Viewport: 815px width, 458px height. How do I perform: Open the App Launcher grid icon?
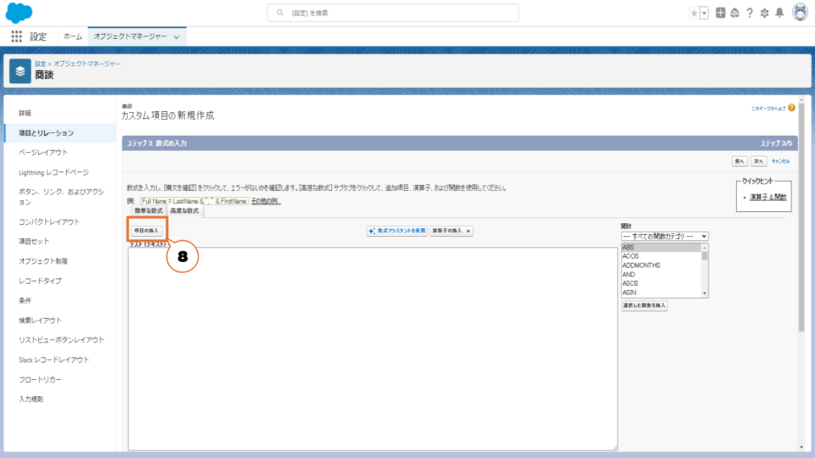click(17, 36)
